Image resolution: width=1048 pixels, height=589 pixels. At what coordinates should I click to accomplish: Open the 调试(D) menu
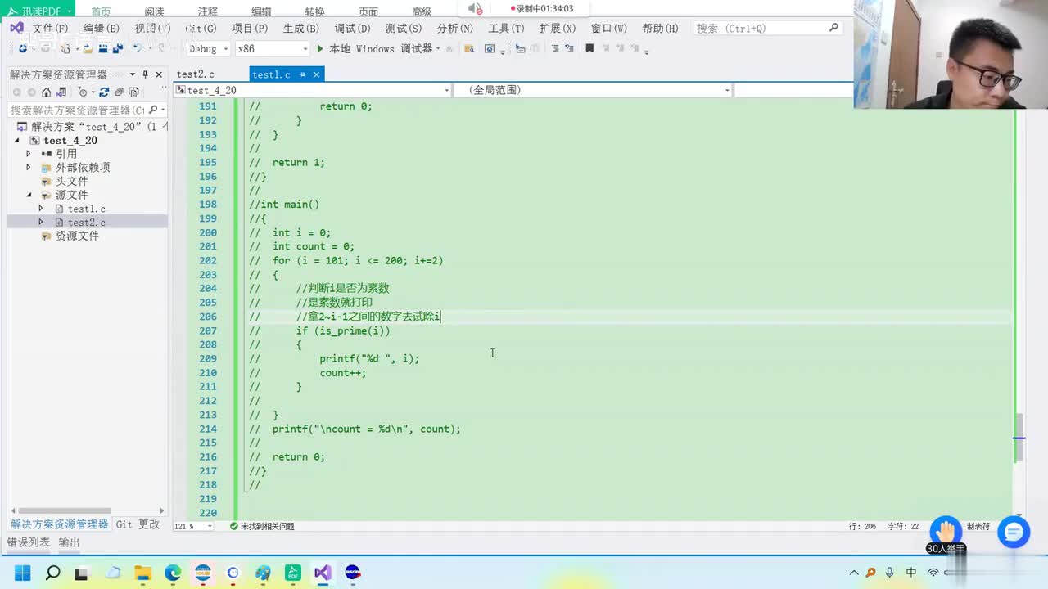[352, 28]
